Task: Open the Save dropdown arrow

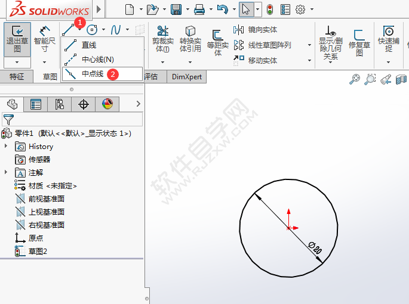Action: coord(187,10)
